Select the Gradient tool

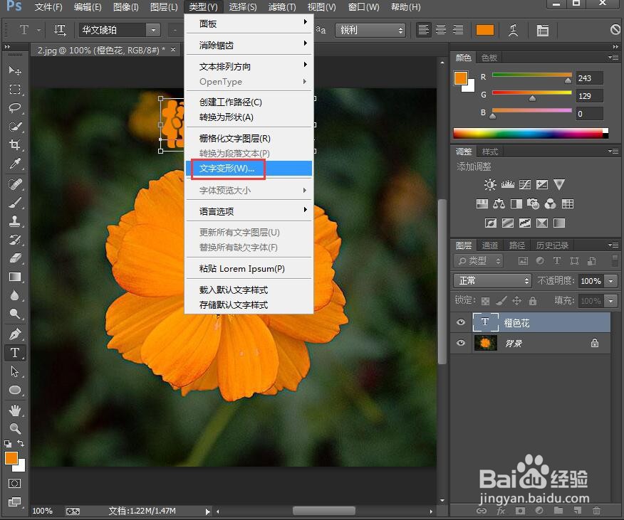coord(15,277)
